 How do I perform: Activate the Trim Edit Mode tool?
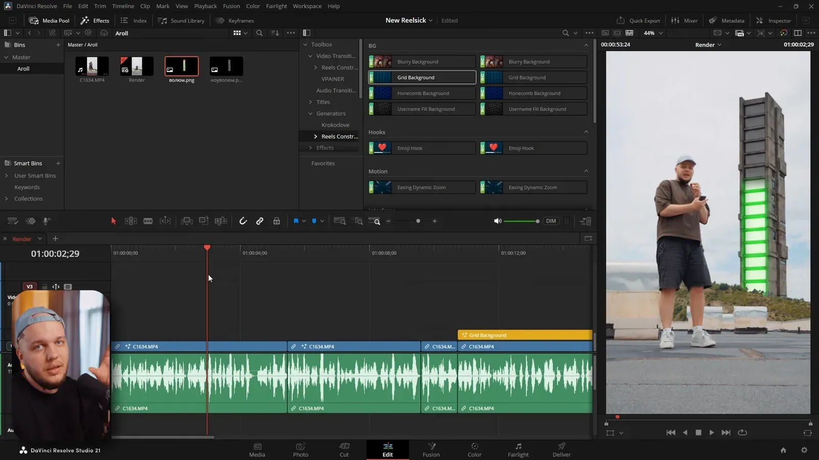pyautogui.click(x=131, y=221)
